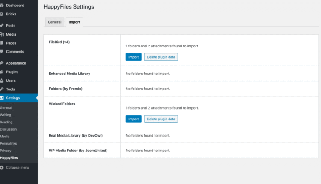The height and width of the screenshot is (184, 321).
Task: Click the Bricks B icon
Action: click(2, 14)
